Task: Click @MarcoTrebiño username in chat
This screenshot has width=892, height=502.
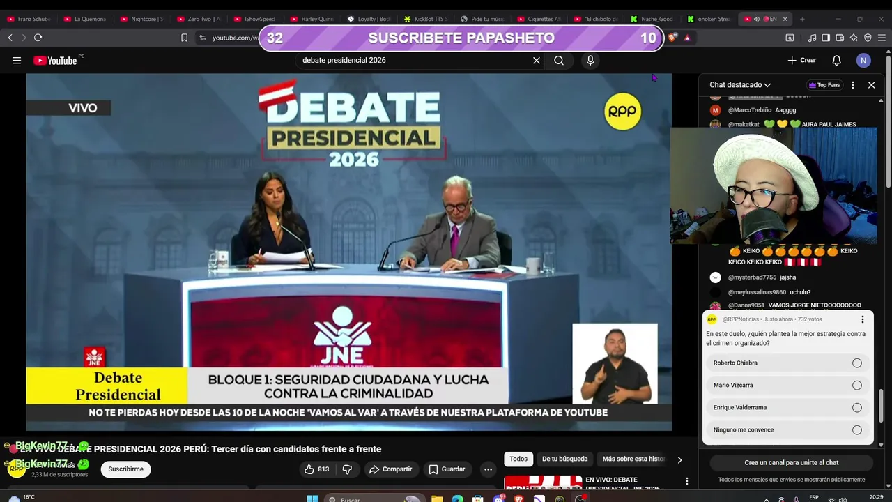Action: [x=750, y=110]
